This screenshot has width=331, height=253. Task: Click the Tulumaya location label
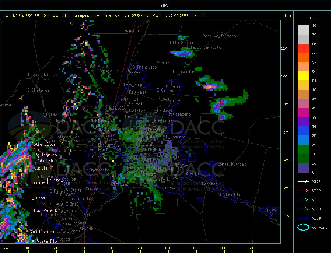138,92
